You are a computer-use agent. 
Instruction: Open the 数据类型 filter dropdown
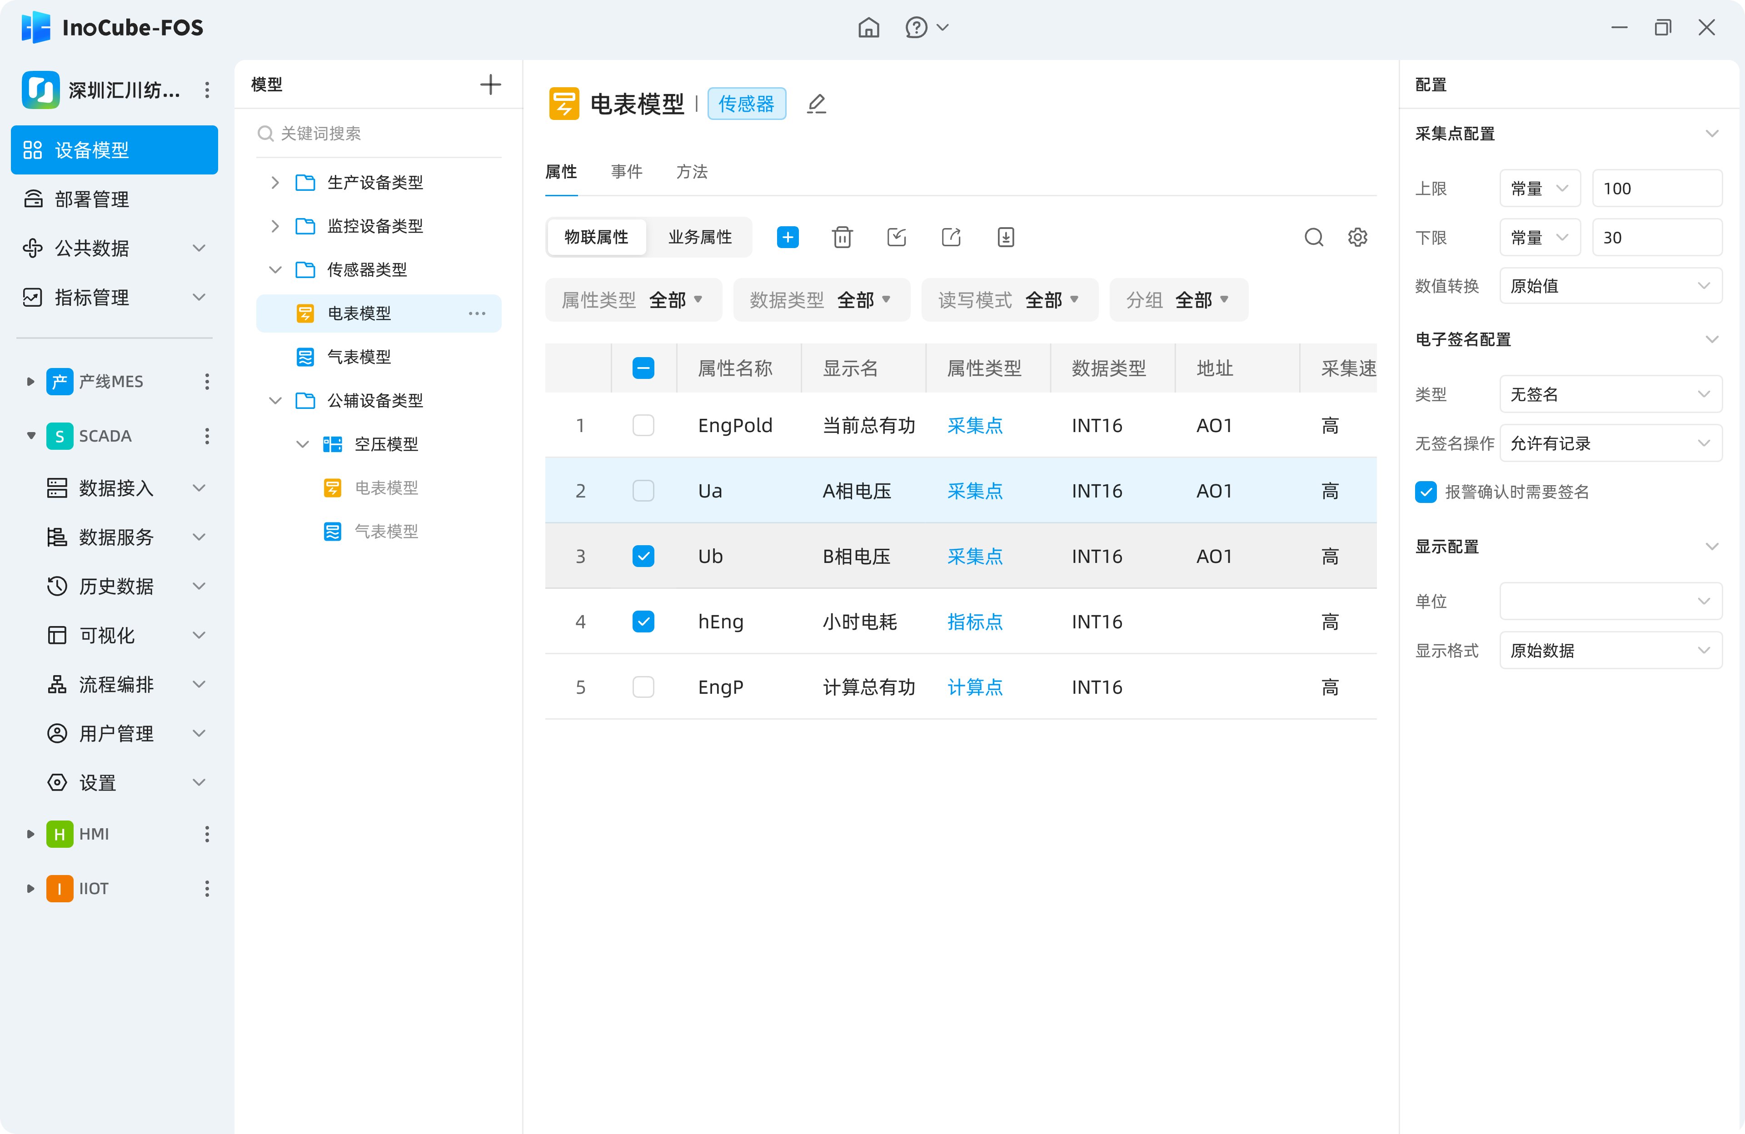820,299
